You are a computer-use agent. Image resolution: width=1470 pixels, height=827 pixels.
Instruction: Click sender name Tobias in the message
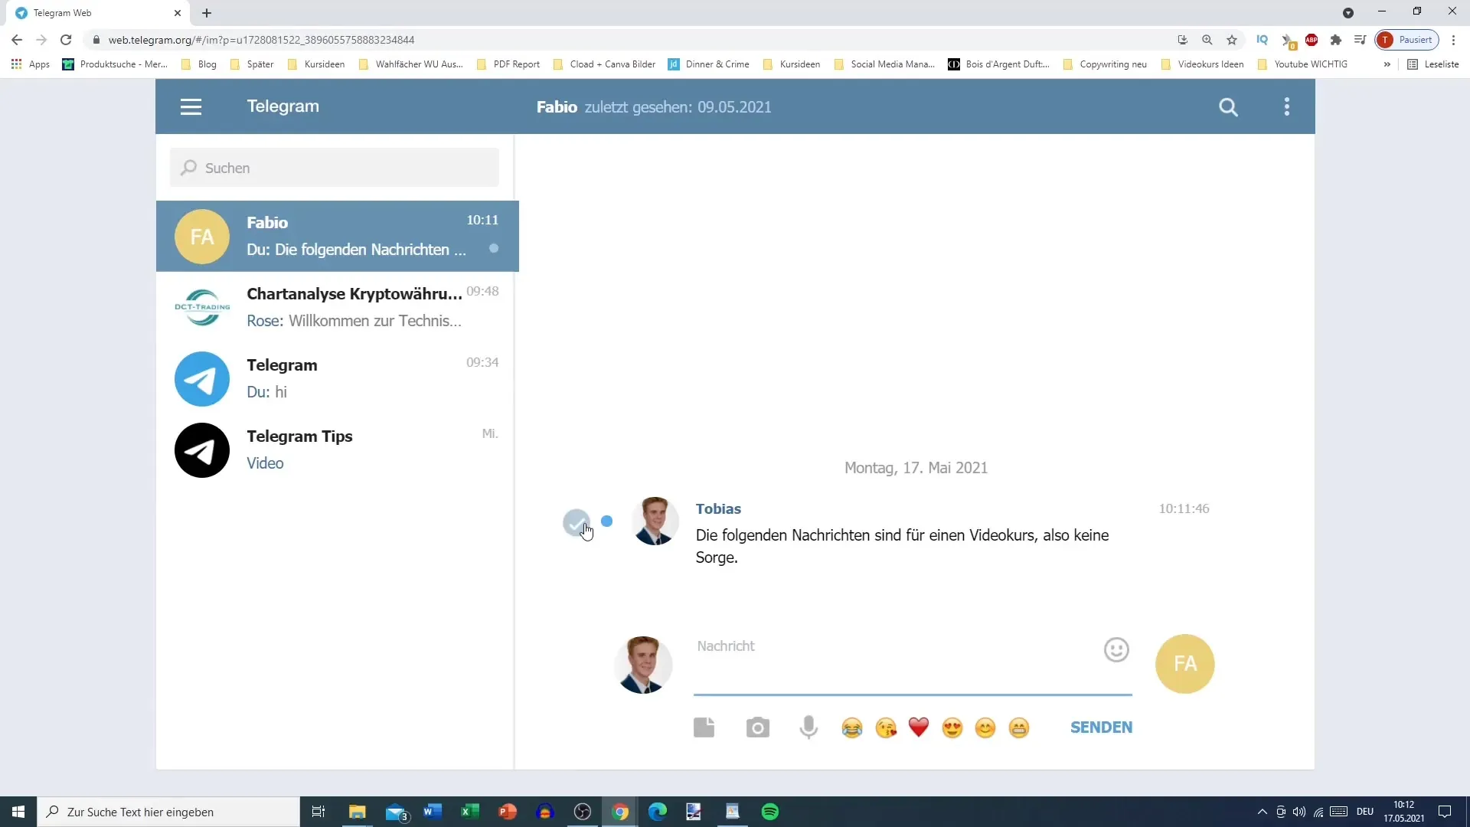click(718, 508)
